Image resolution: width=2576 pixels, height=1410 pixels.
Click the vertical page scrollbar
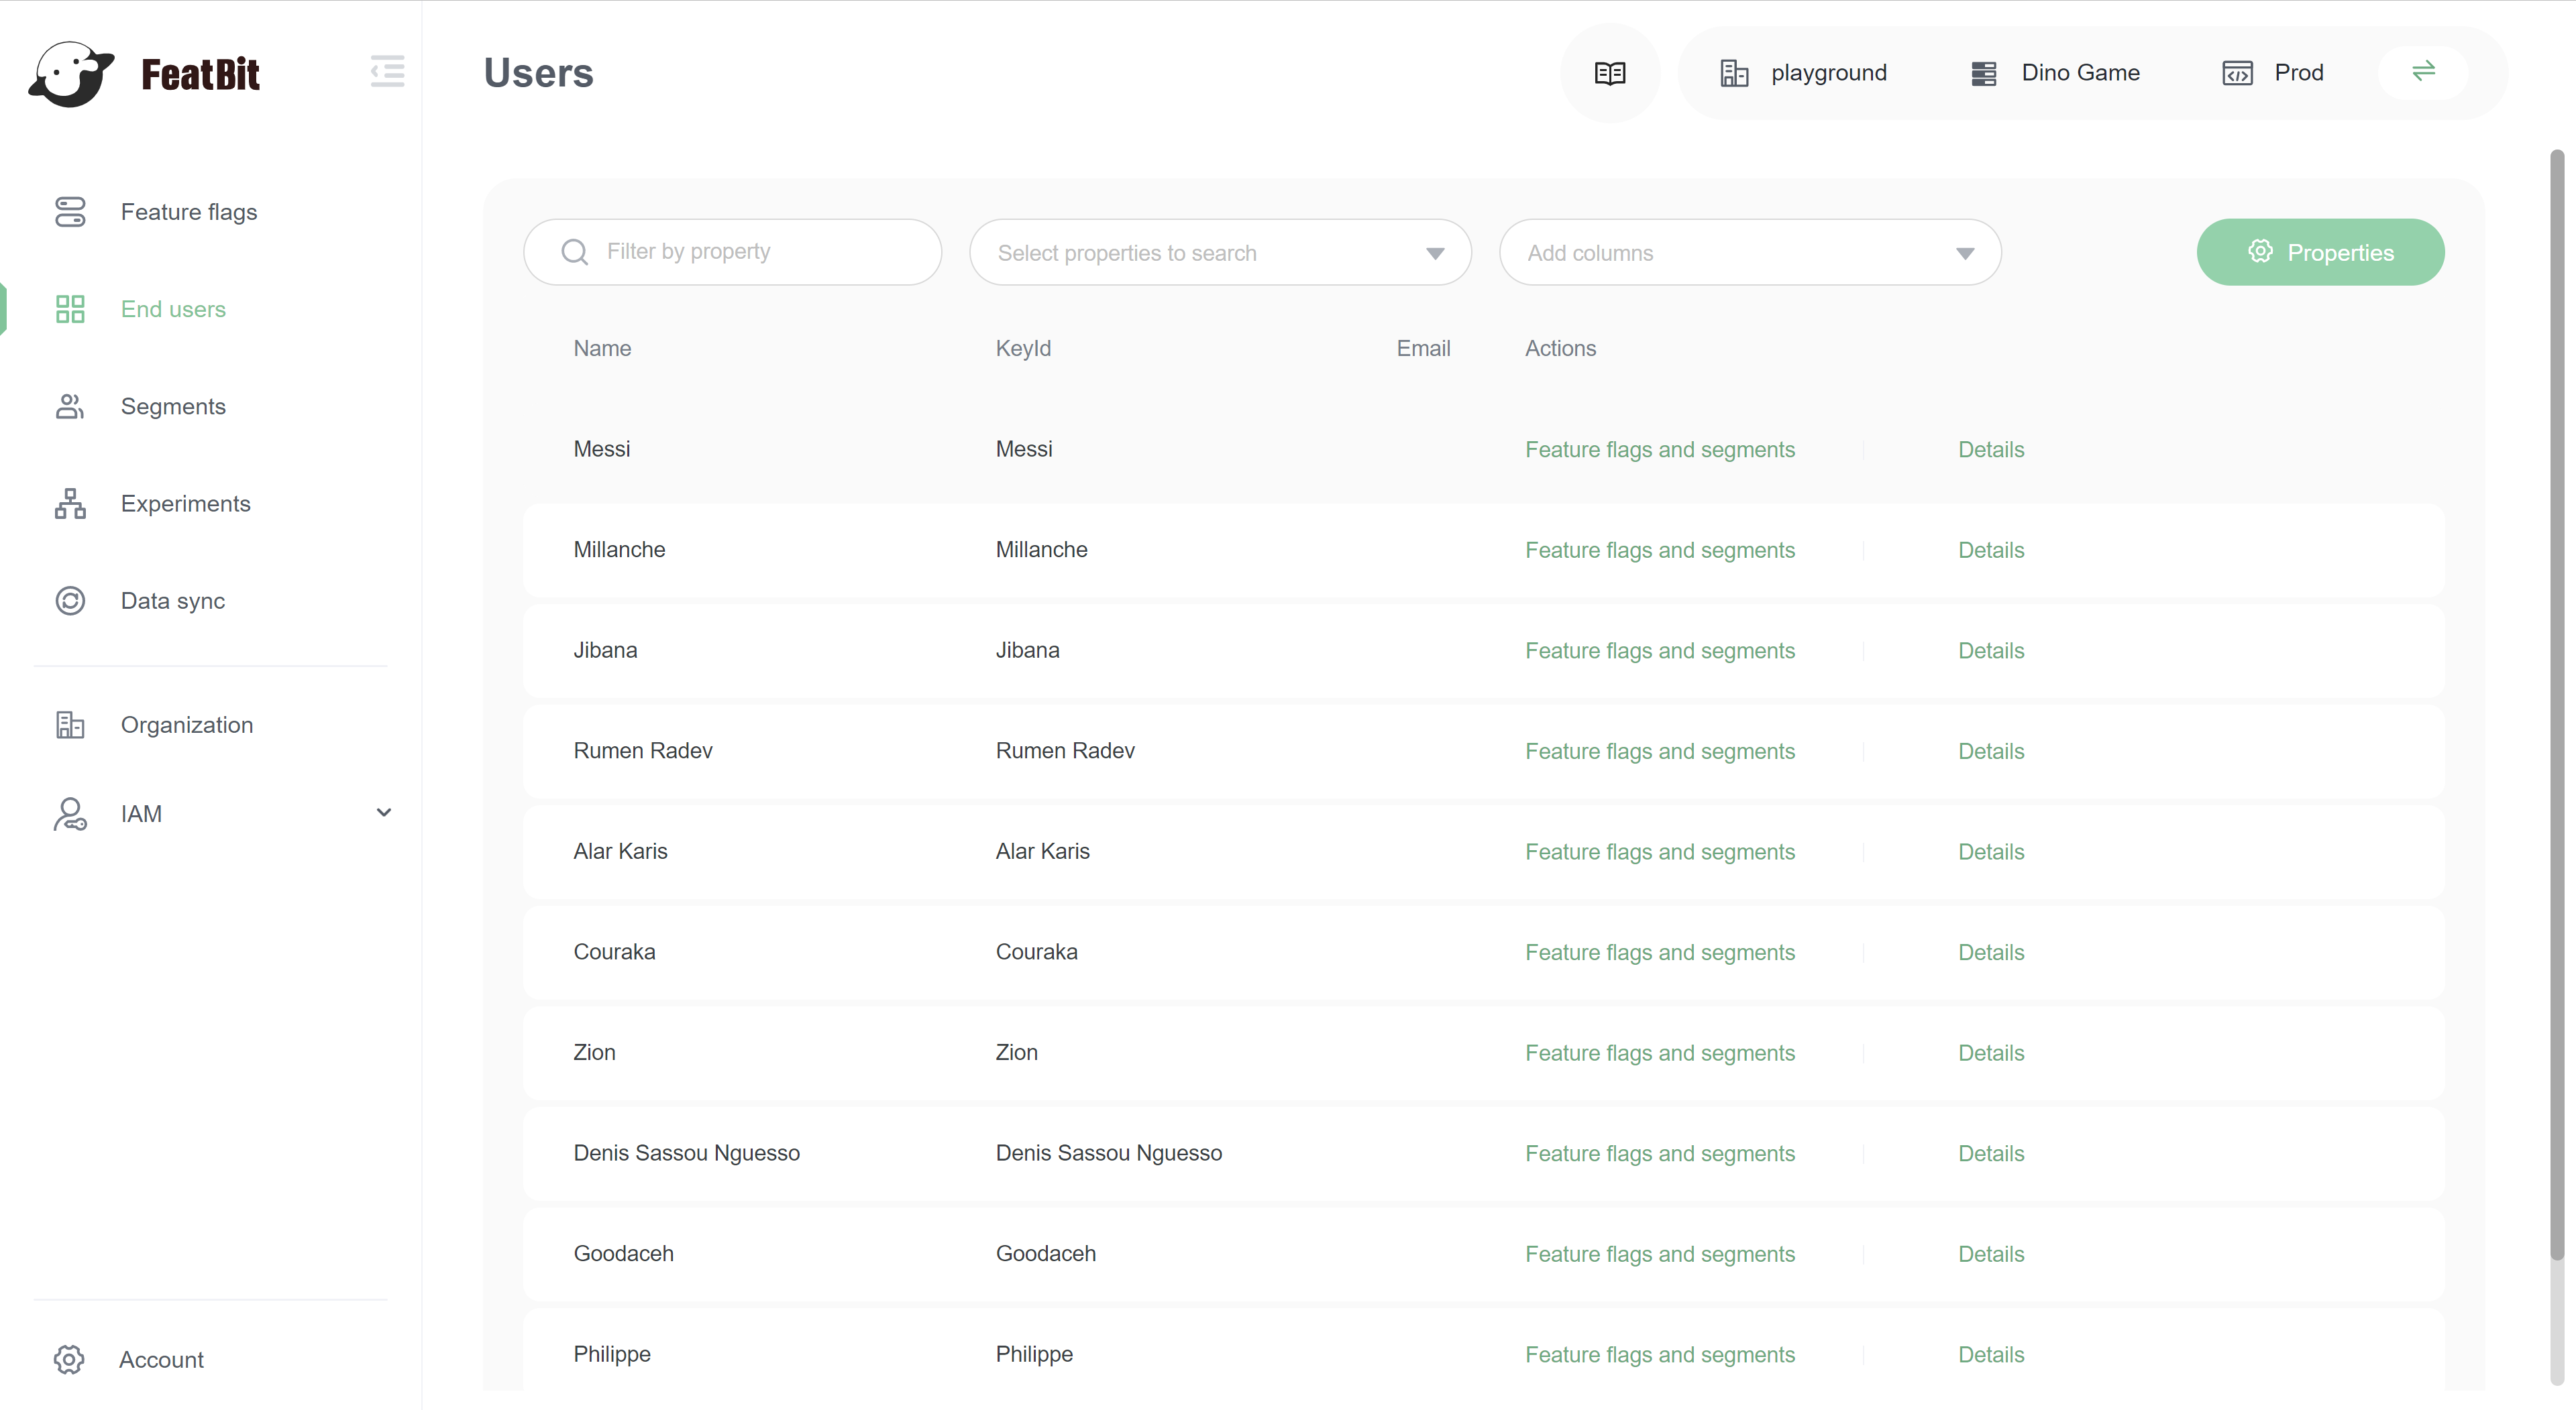tap(2556, 699)
